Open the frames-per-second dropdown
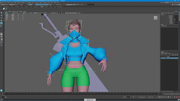180x101 pixels. [161, 97]
